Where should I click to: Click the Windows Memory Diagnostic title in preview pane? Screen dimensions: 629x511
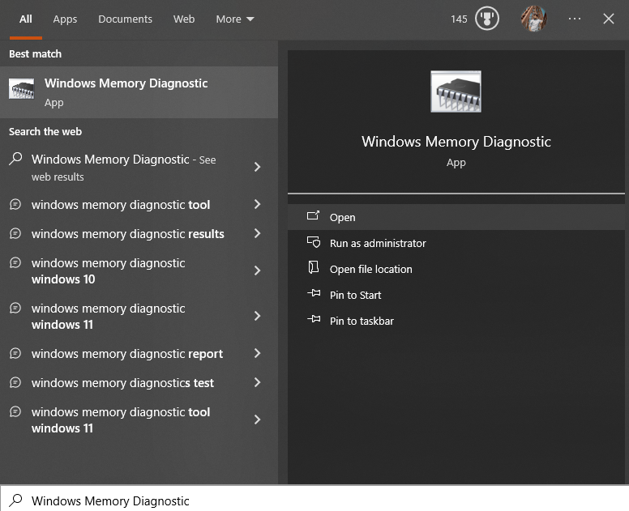coord(456,142)
